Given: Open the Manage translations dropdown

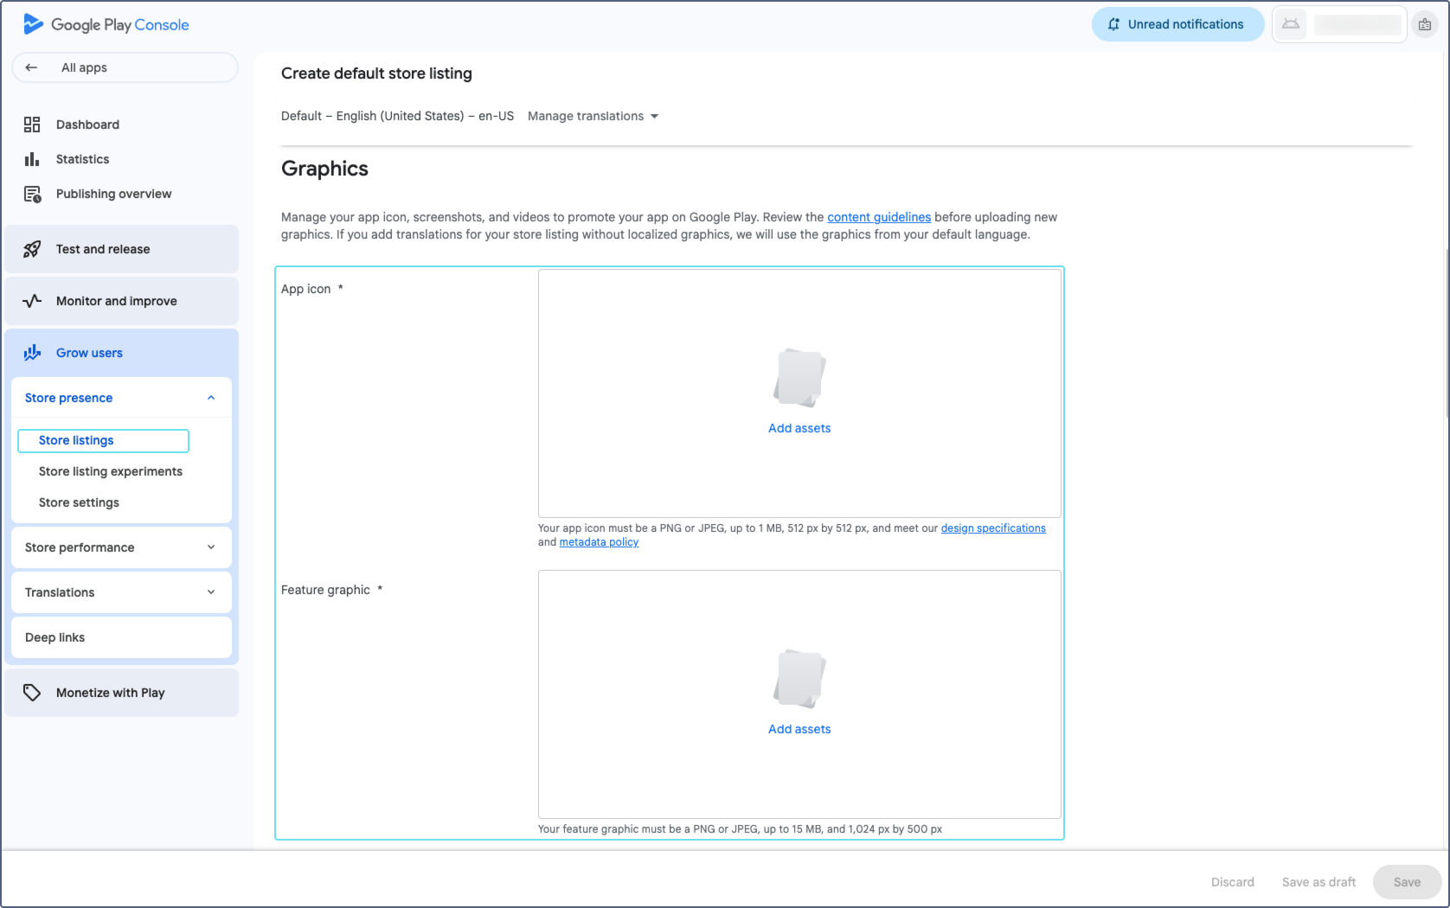Looking at the screenshot, I should coord(593,116).
